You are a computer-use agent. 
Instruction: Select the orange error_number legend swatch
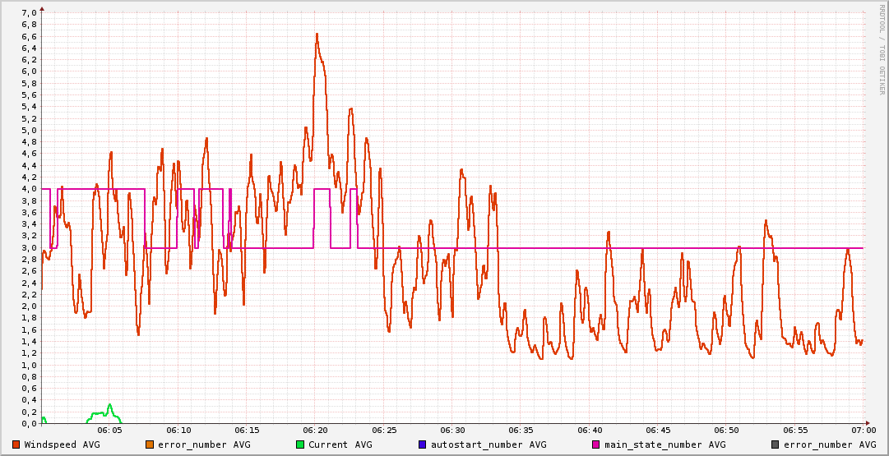point(150,444)
